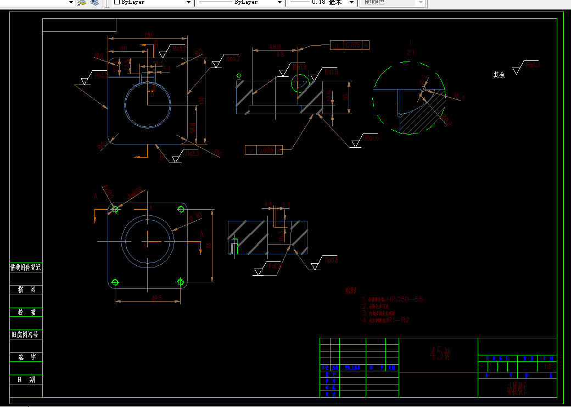The image size is (571, 407).
Task: Open the ByLayer linetype dropdown
Action: coord(279,3)
